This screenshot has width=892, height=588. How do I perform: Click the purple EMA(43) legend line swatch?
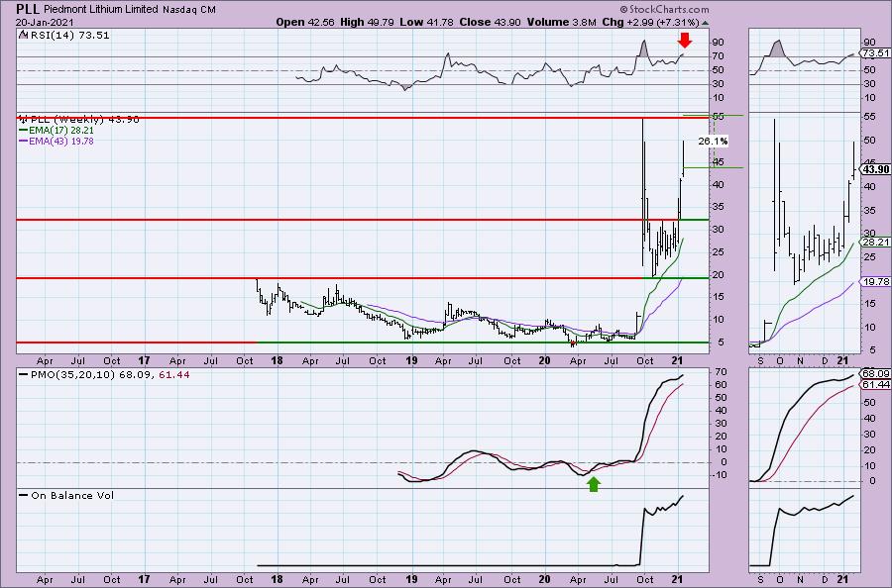point(24,141)
